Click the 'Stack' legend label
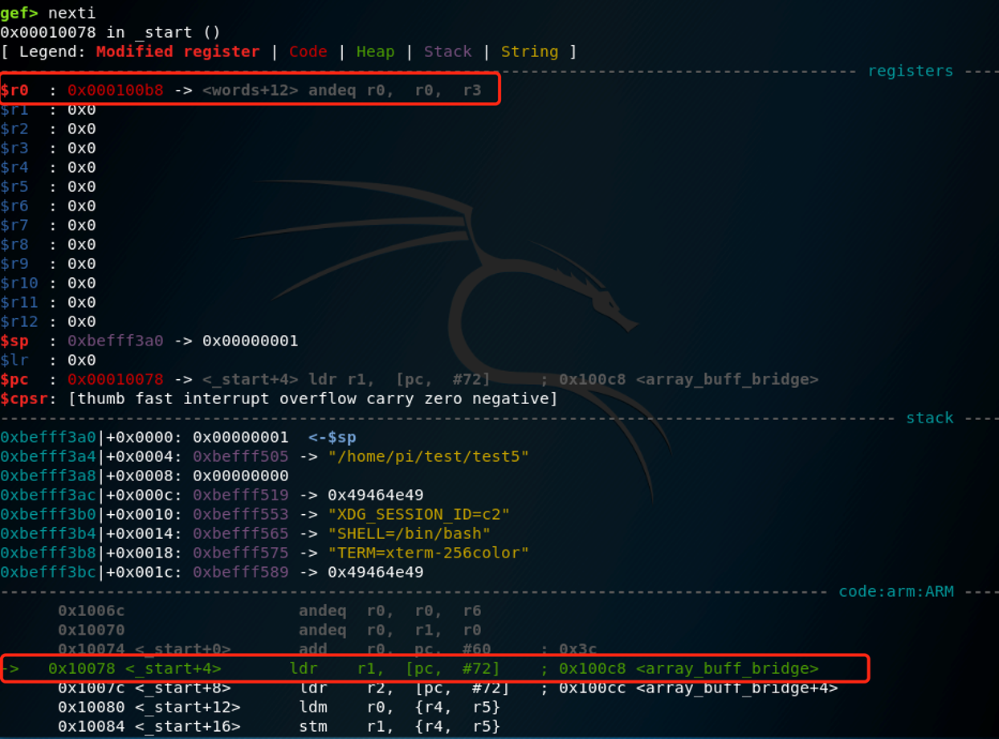999x739 pixels. click(x=448, y=51)
